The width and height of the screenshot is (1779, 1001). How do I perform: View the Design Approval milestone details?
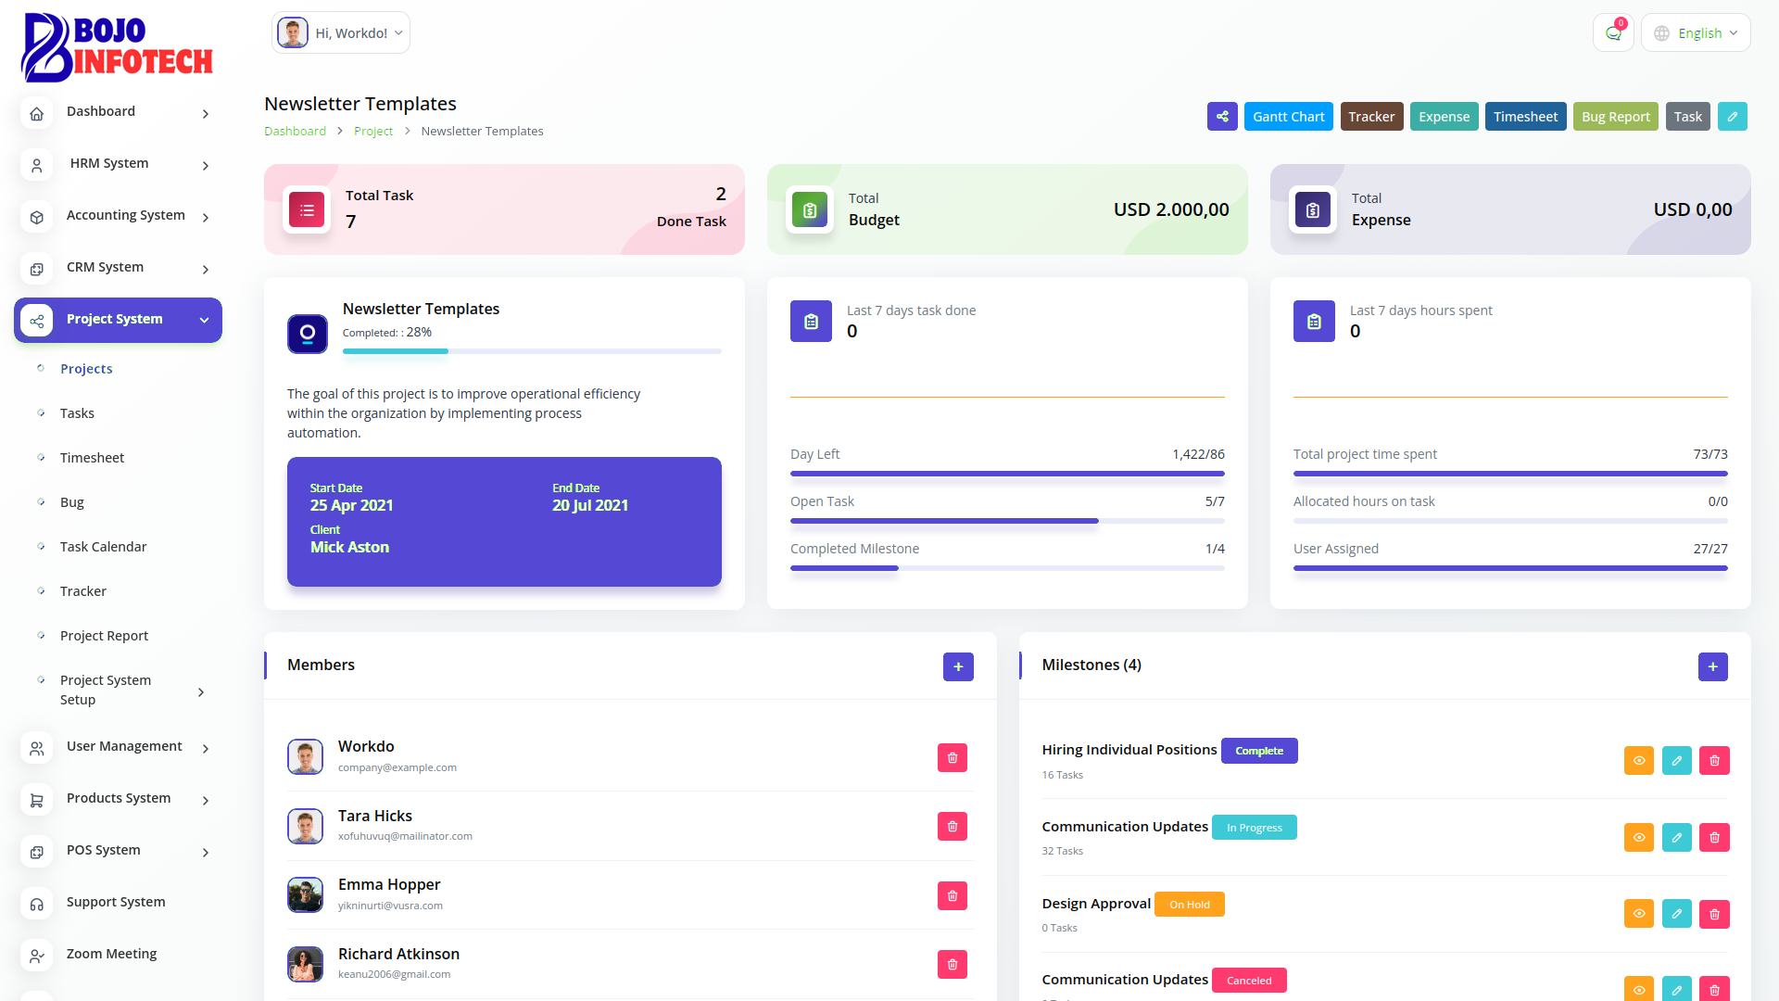pos(1638,914)
